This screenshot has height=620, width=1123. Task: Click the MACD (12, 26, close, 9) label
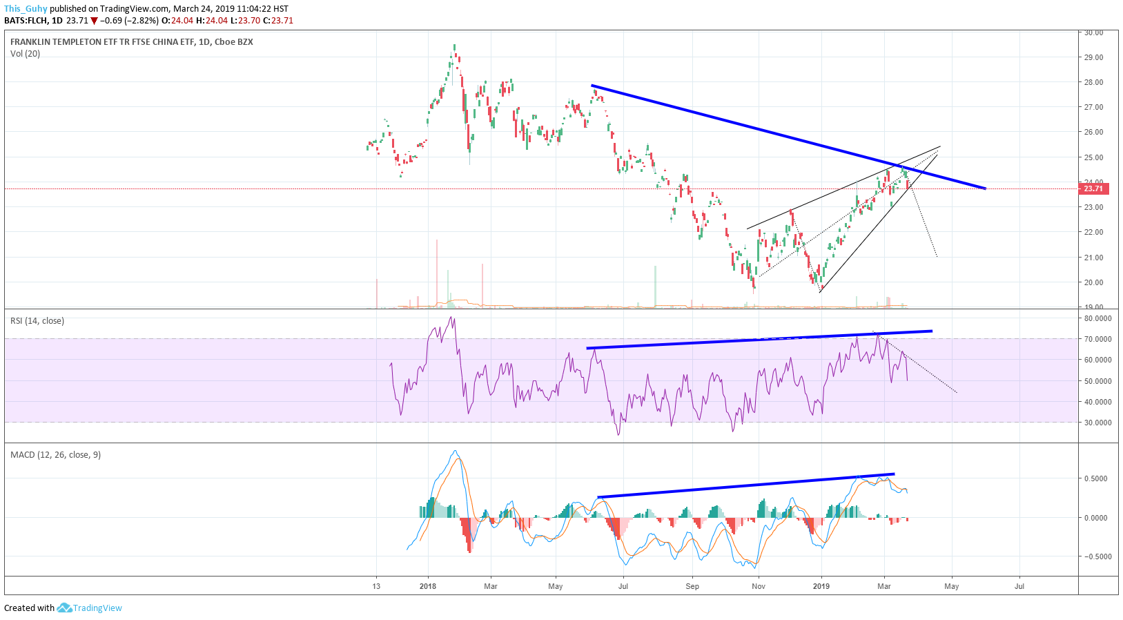coord(55,454)
